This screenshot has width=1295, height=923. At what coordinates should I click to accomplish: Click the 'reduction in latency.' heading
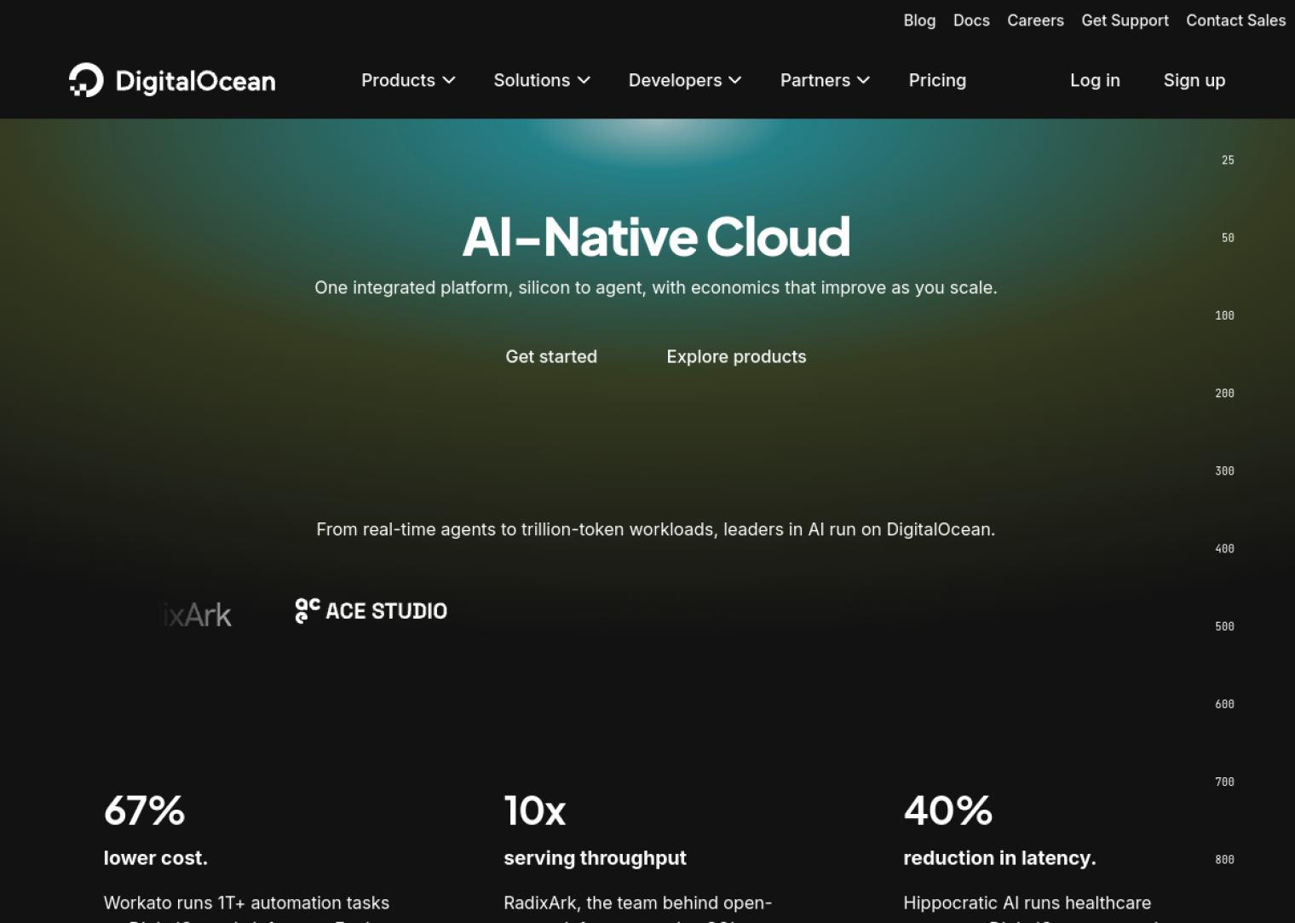point(999,858)
